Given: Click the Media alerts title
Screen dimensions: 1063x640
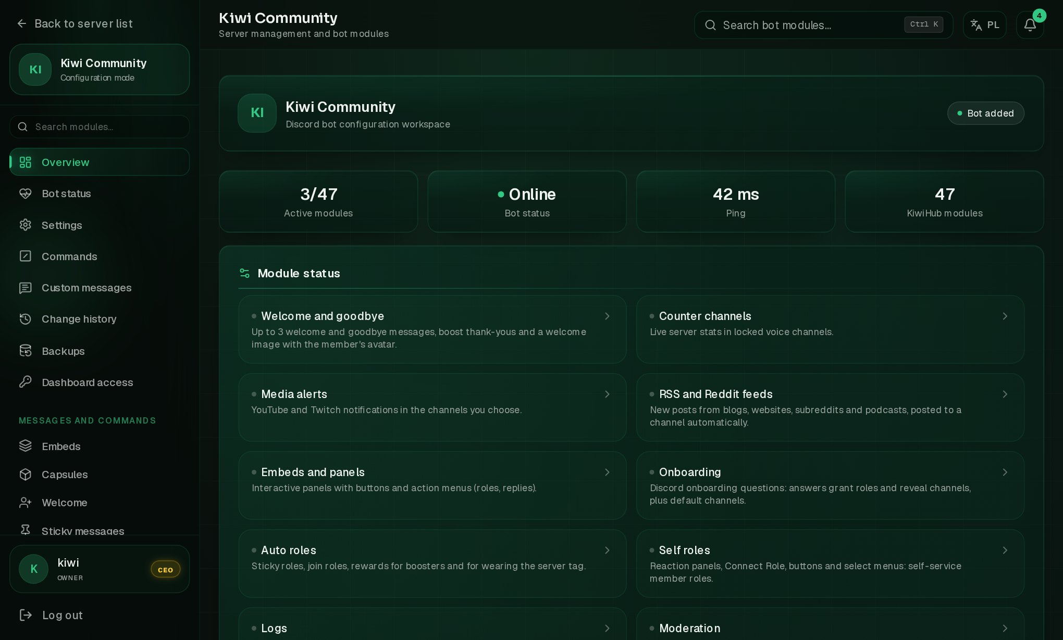Looking at the screenshot, I should click(x=294, y=394).
